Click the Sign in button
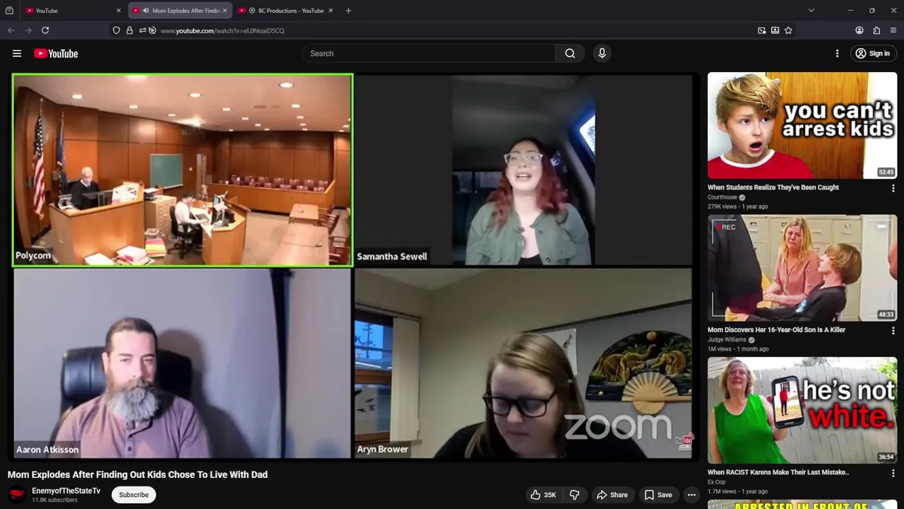 tap(872, 53)
